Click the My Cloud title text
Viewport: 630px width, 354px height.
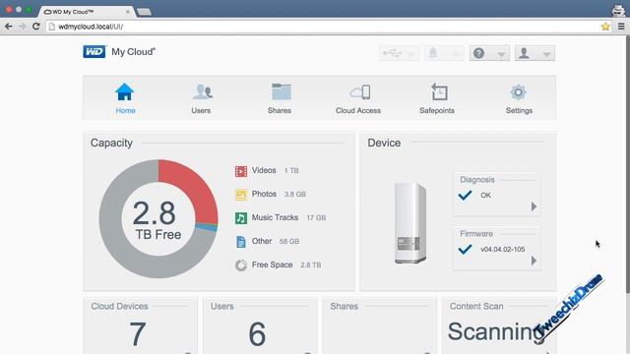[133, 52]
